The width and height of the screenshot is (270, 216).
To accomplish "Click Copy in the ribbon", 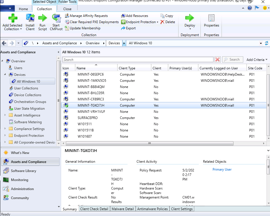I will 167,16.
